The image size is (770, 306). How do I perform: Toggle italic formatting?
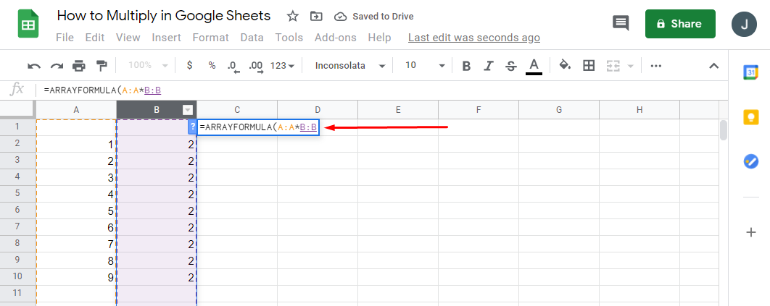point(488,66)
